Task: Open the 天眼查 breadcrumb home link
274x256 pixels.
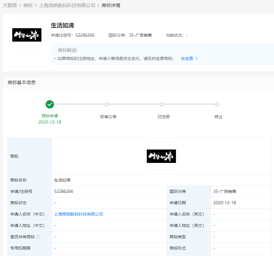Action: [x=10, y=6]
